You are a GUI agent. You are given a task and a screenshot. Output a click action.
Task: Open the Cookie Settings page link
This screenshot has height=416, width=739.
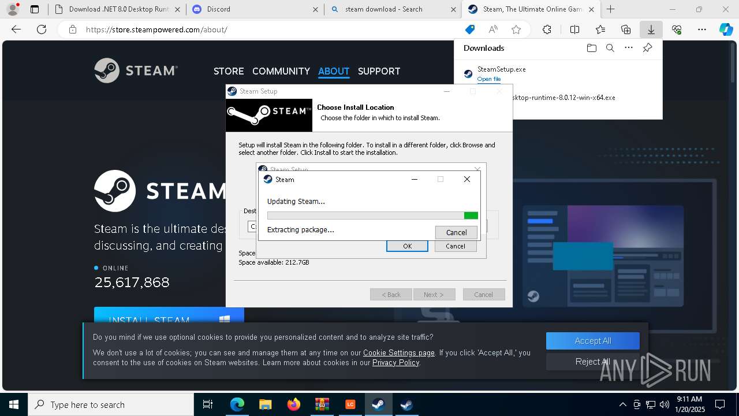(399, 352)
